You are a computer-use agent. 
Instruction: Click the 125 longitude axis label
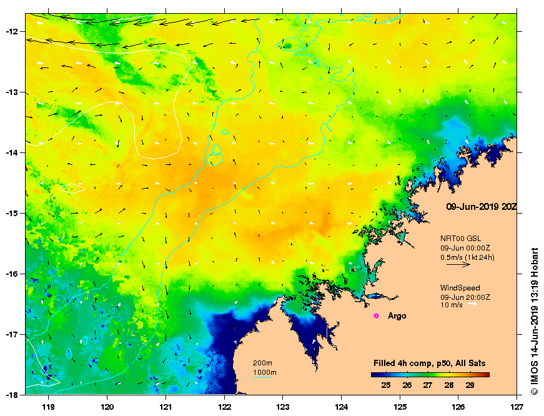click(x=400, y=407)
